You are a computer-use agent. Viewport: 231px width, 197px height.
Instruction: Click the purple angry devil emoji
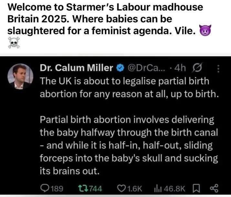(x=205, y=30)
